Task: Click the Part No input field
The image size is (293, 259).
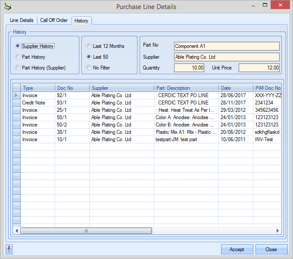Action: click(227, 46)
